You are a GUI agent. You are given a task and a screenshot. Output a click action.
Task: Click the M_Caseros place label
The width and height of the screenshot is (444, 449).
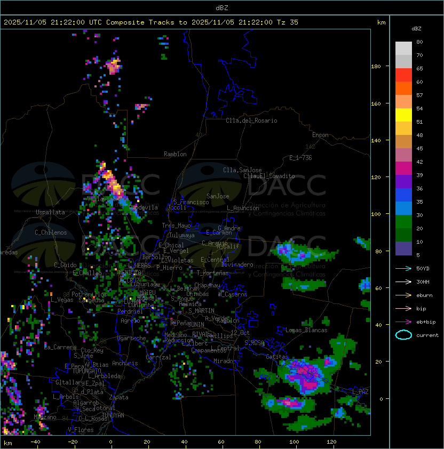point(233,294)
